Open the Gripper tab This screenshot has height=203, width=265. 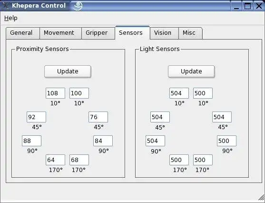[98, 33]
